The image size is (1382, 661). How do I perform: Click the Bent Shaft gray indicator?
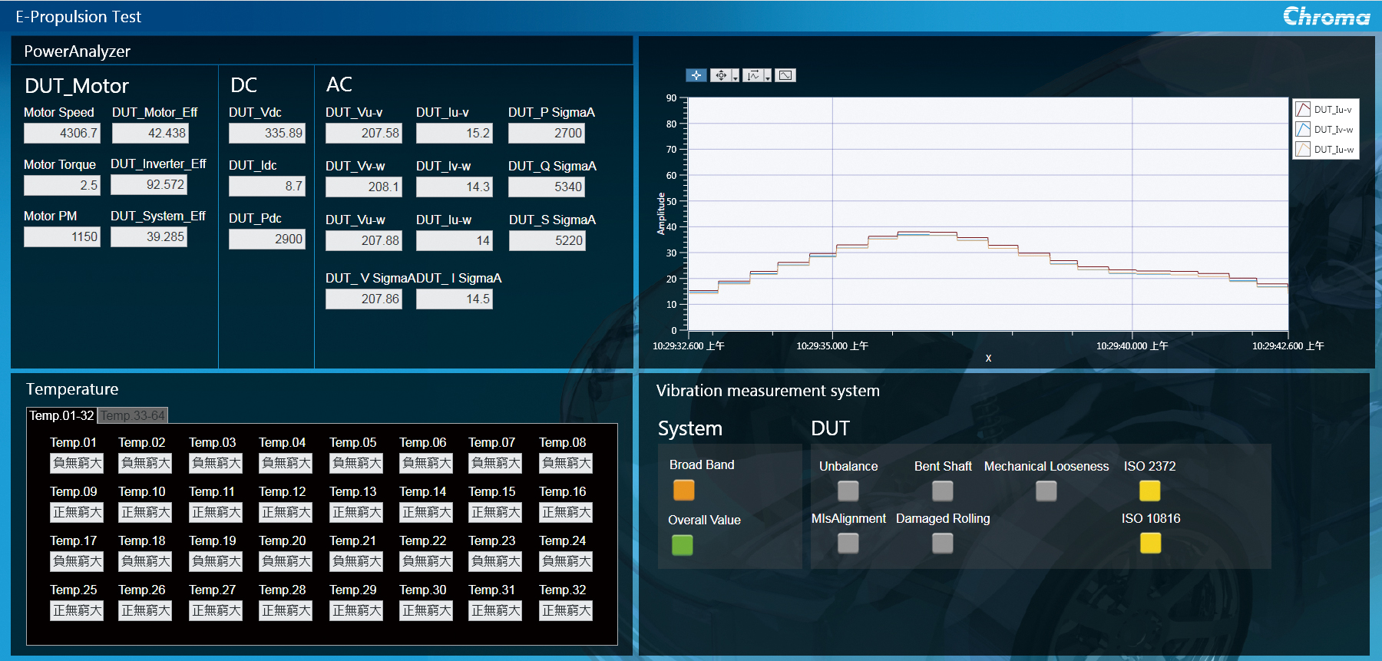(x=942, y=491)
